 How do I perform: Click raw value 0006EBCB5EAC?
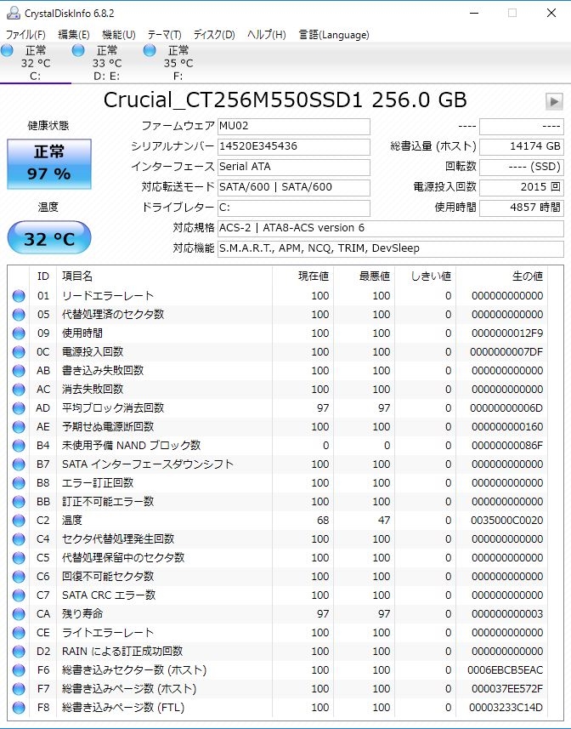click(505, 670)
